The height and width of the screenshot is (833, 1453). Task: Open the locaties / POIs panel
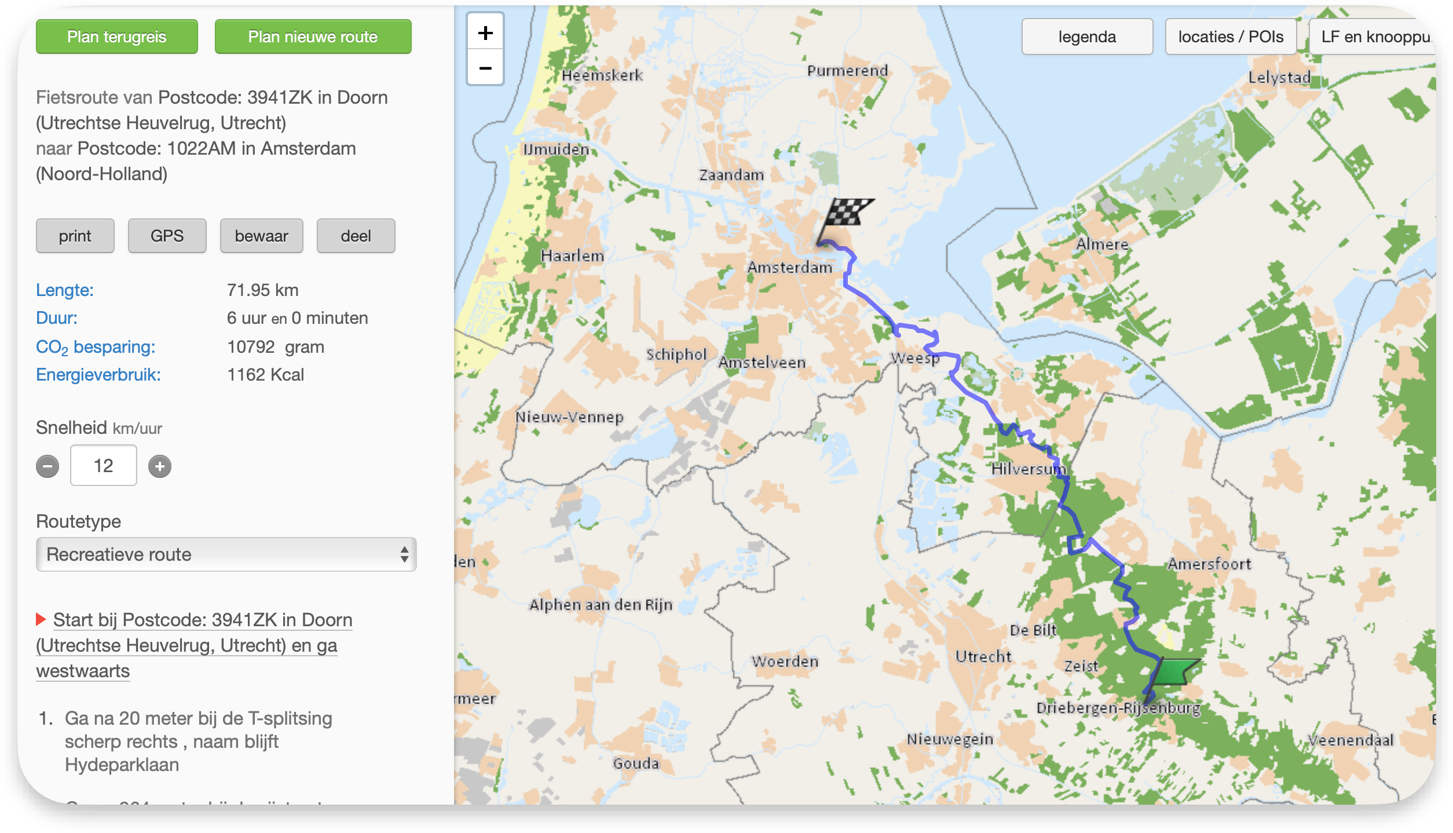[1230, 37]
